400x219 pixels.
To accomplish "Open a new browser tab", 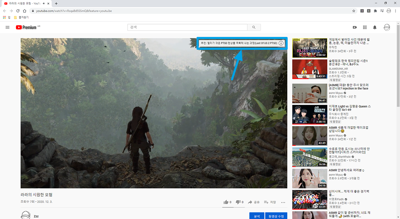I will pos(56,3).
